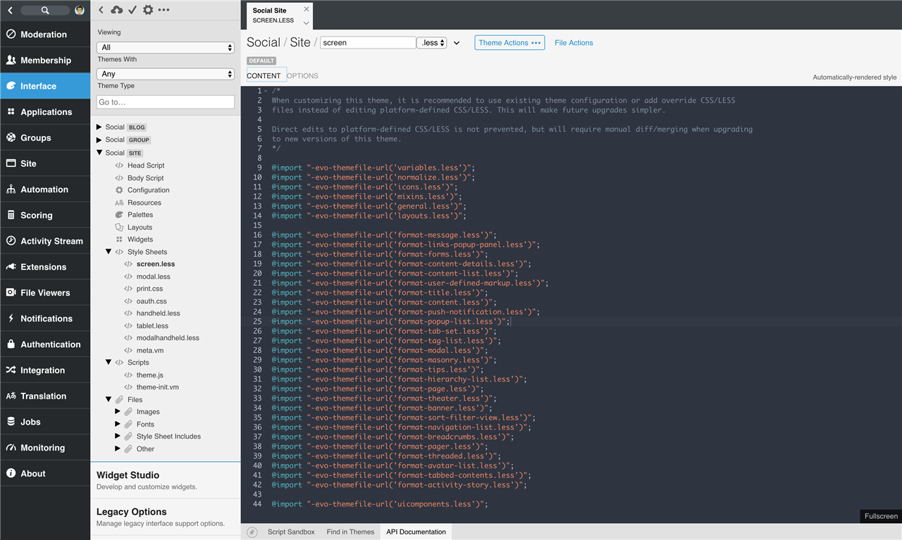
Task: Click the Automation icon in the sidebar
Action: pyautogui.click(x=11, y=189)
